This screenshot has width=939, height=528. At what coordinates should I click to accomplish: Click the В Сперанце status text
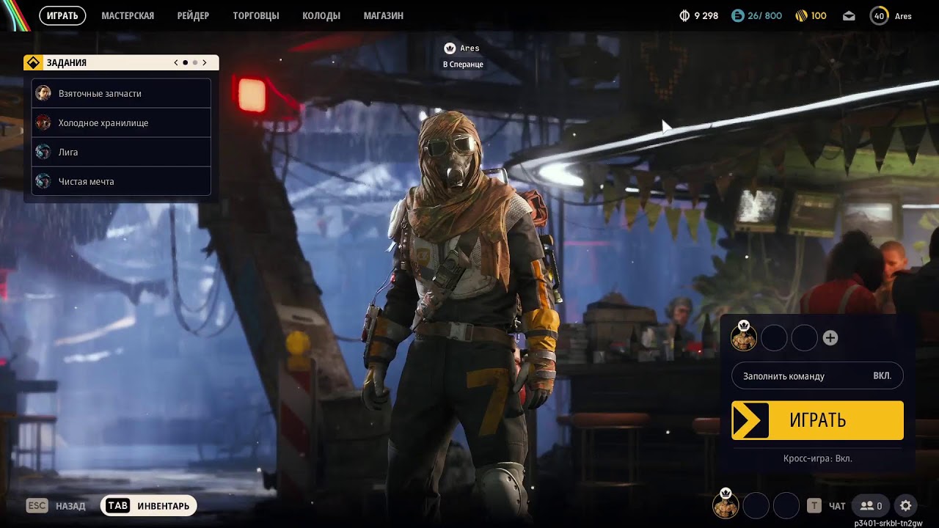point(463,65)
